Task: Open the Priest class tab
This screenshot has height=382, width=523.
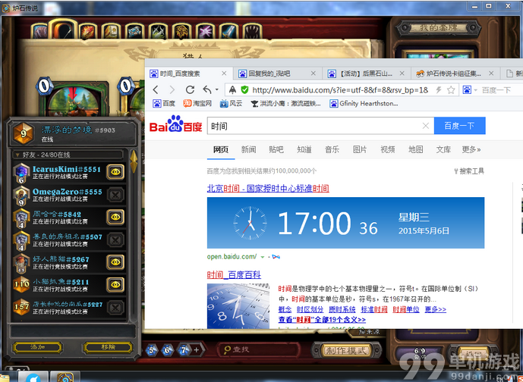Action: (x=134, y=31)
